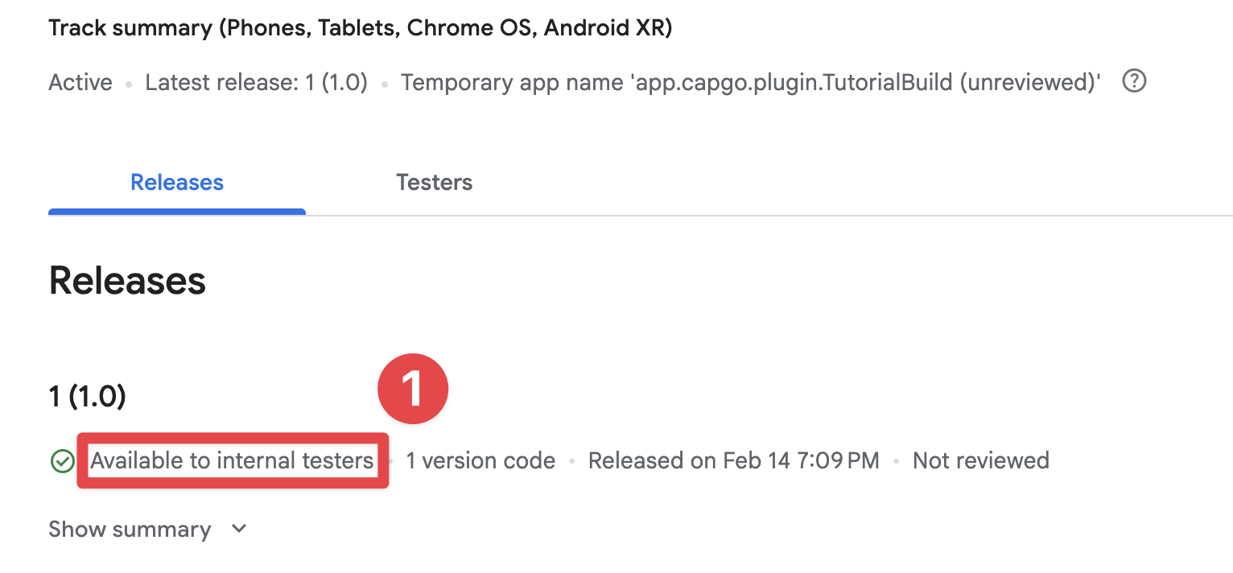The width and height of the screenshot is (1233, 573).
Task: Open the help tooltip icon beside the app name
Action: pyautogui.click(x=1134, y=80)
